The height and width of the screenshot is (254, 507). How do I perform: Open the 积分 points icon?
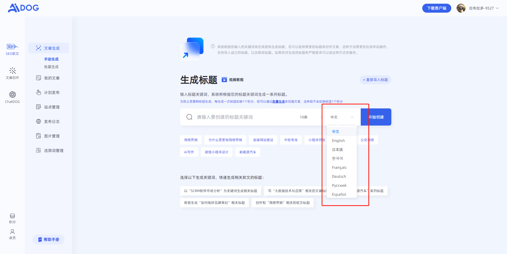tap(12, 216)
